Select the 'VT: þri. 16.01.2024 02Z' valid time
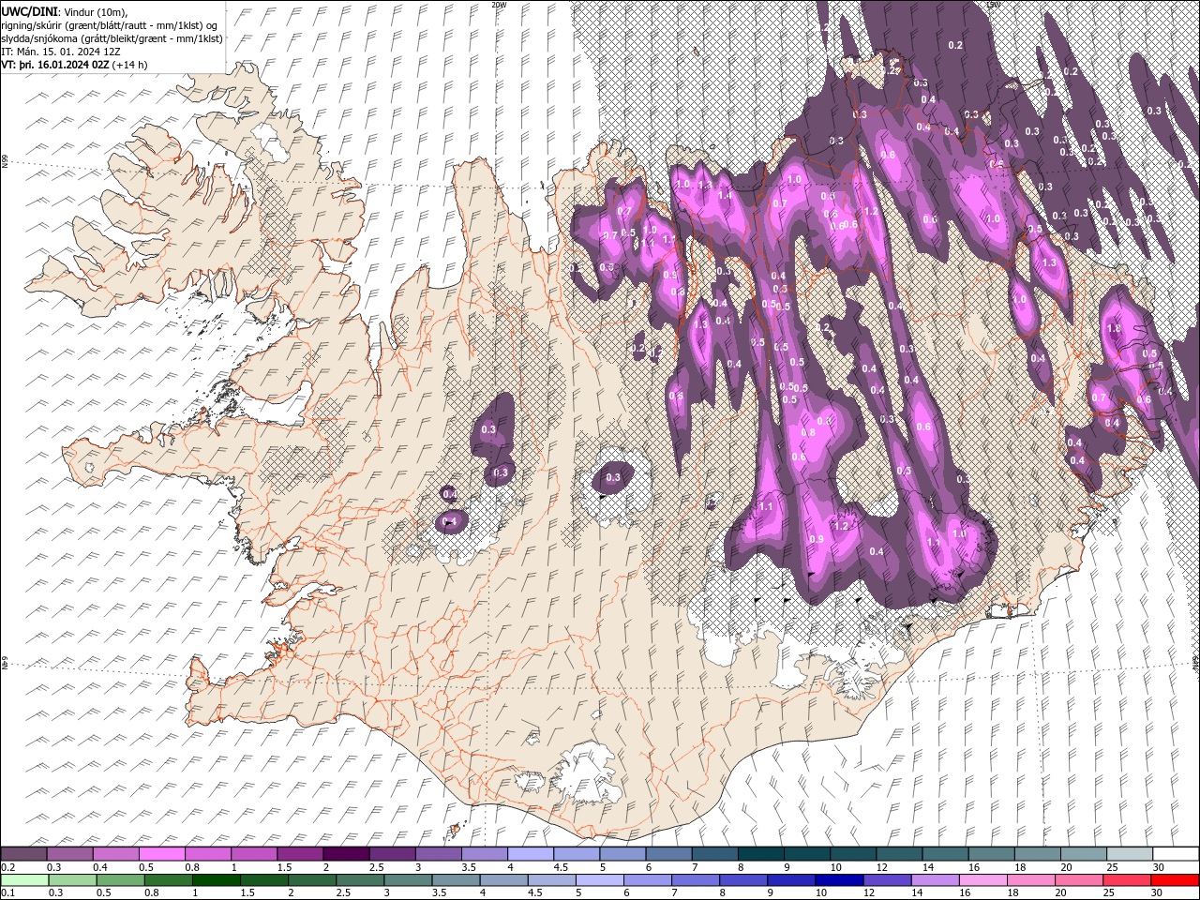1200x900 pixels. pyautogui.click(x=54, y=66)
